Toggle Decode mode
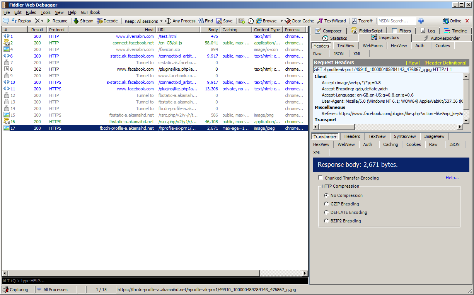474x295 pixels. [x=107, y=21]
